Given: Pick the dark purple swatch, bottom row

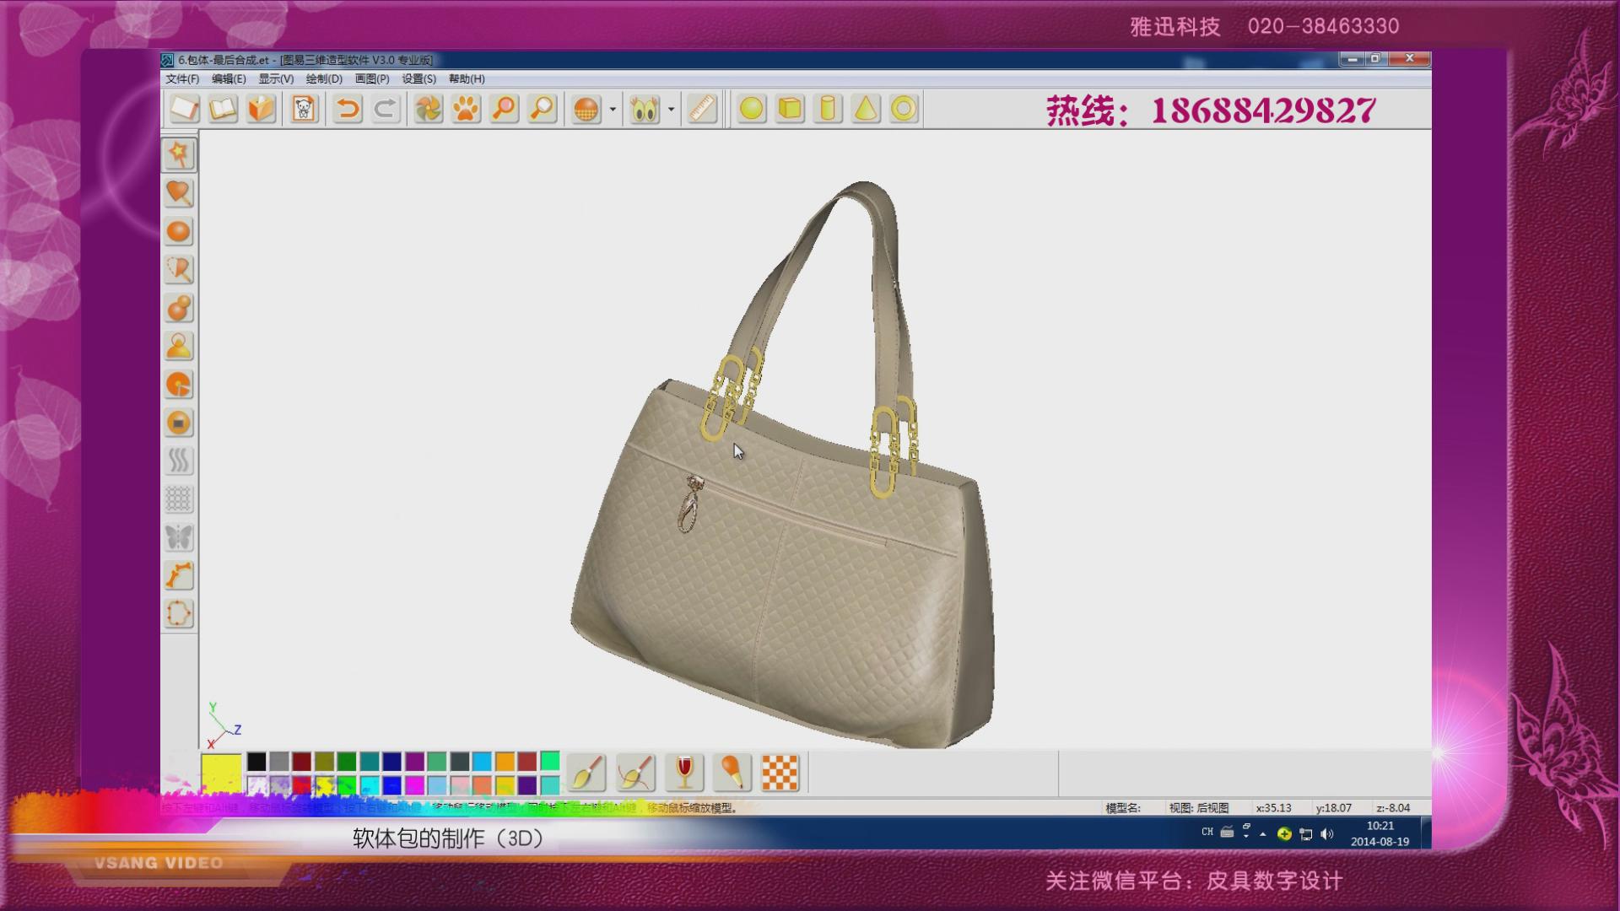Looking at the screenshot, I should pyautogui.click(x=527, y=785).
